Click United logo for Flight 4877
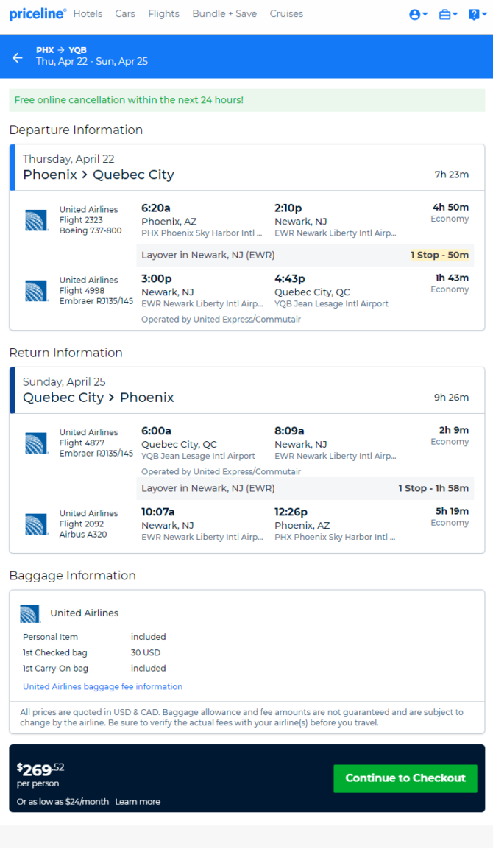This screenshot has height=849, width=493. pos(36,443)
